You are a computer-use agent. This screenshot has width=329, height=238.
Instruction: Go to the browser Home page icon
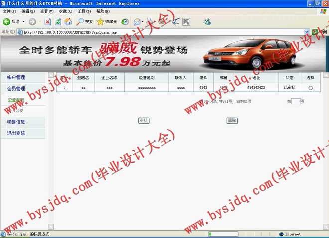click(68, 22)
